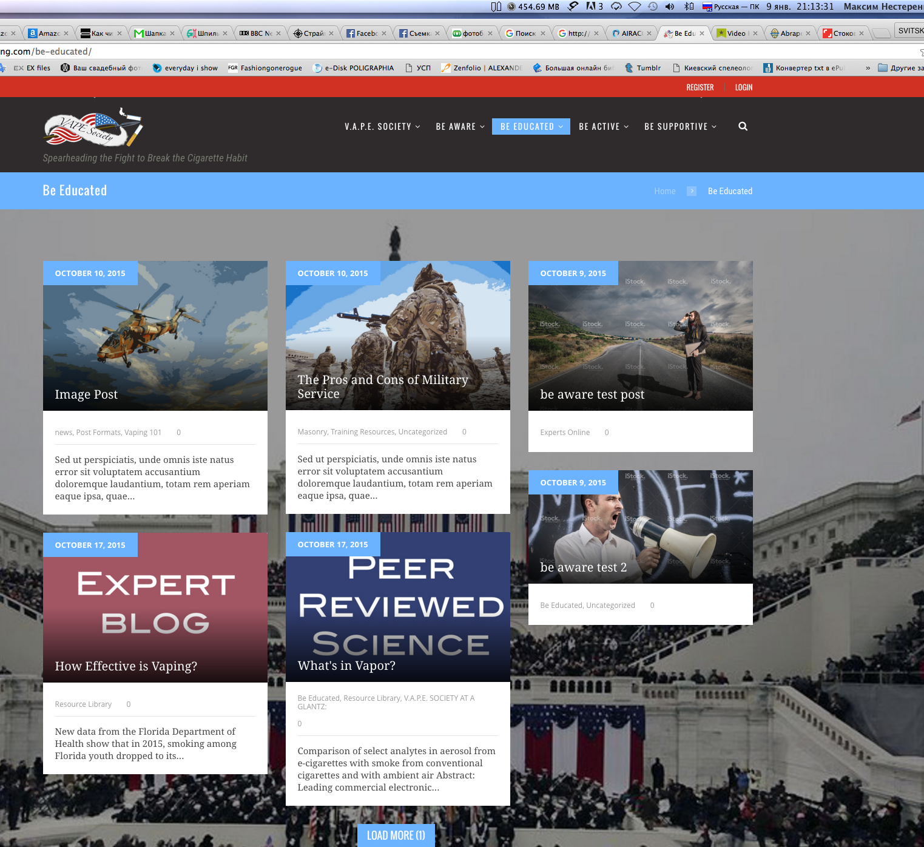The height and width of the screenshot is (847, 924).
Task: Click the REGISTER link
Action: click(x=700, y=87)
